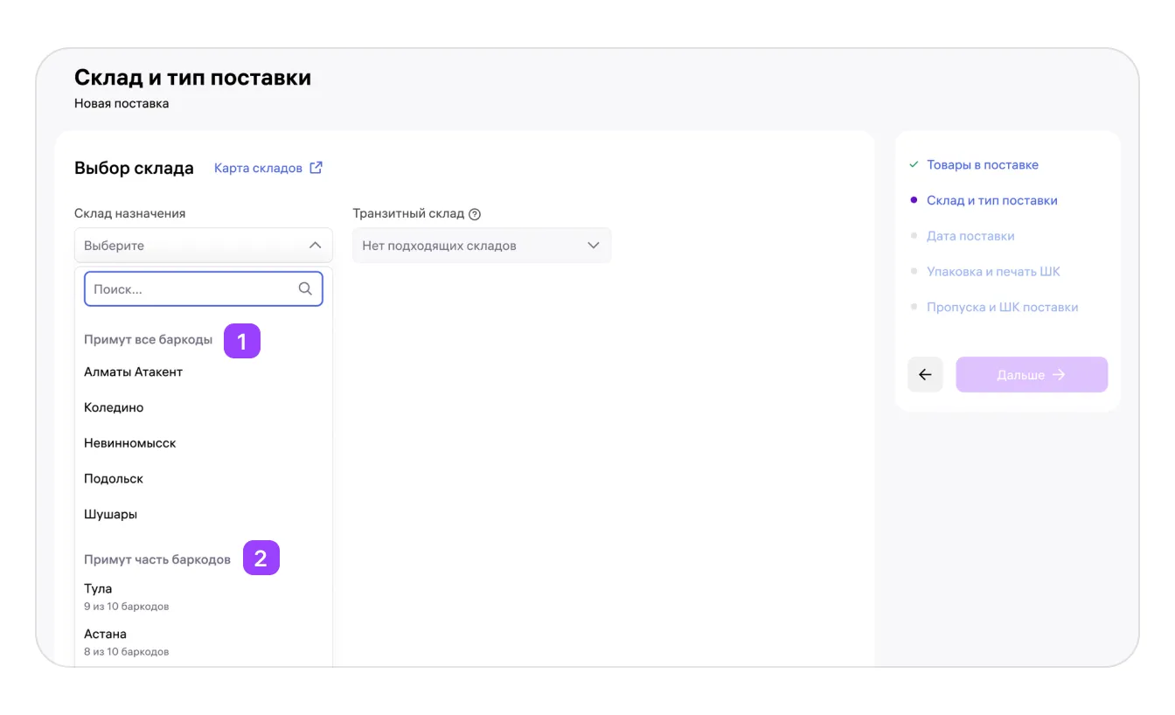
Task: Open the Склад назначения combo box
Action: tap(192, 246)
